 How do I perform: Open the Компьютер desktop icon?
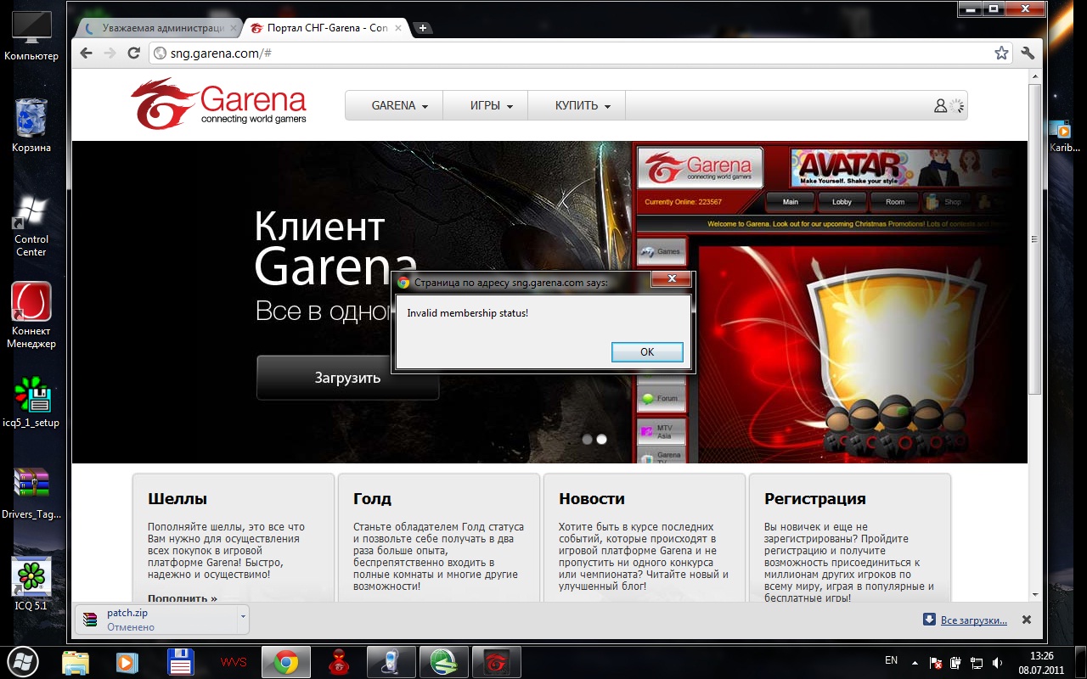[31, 34]
